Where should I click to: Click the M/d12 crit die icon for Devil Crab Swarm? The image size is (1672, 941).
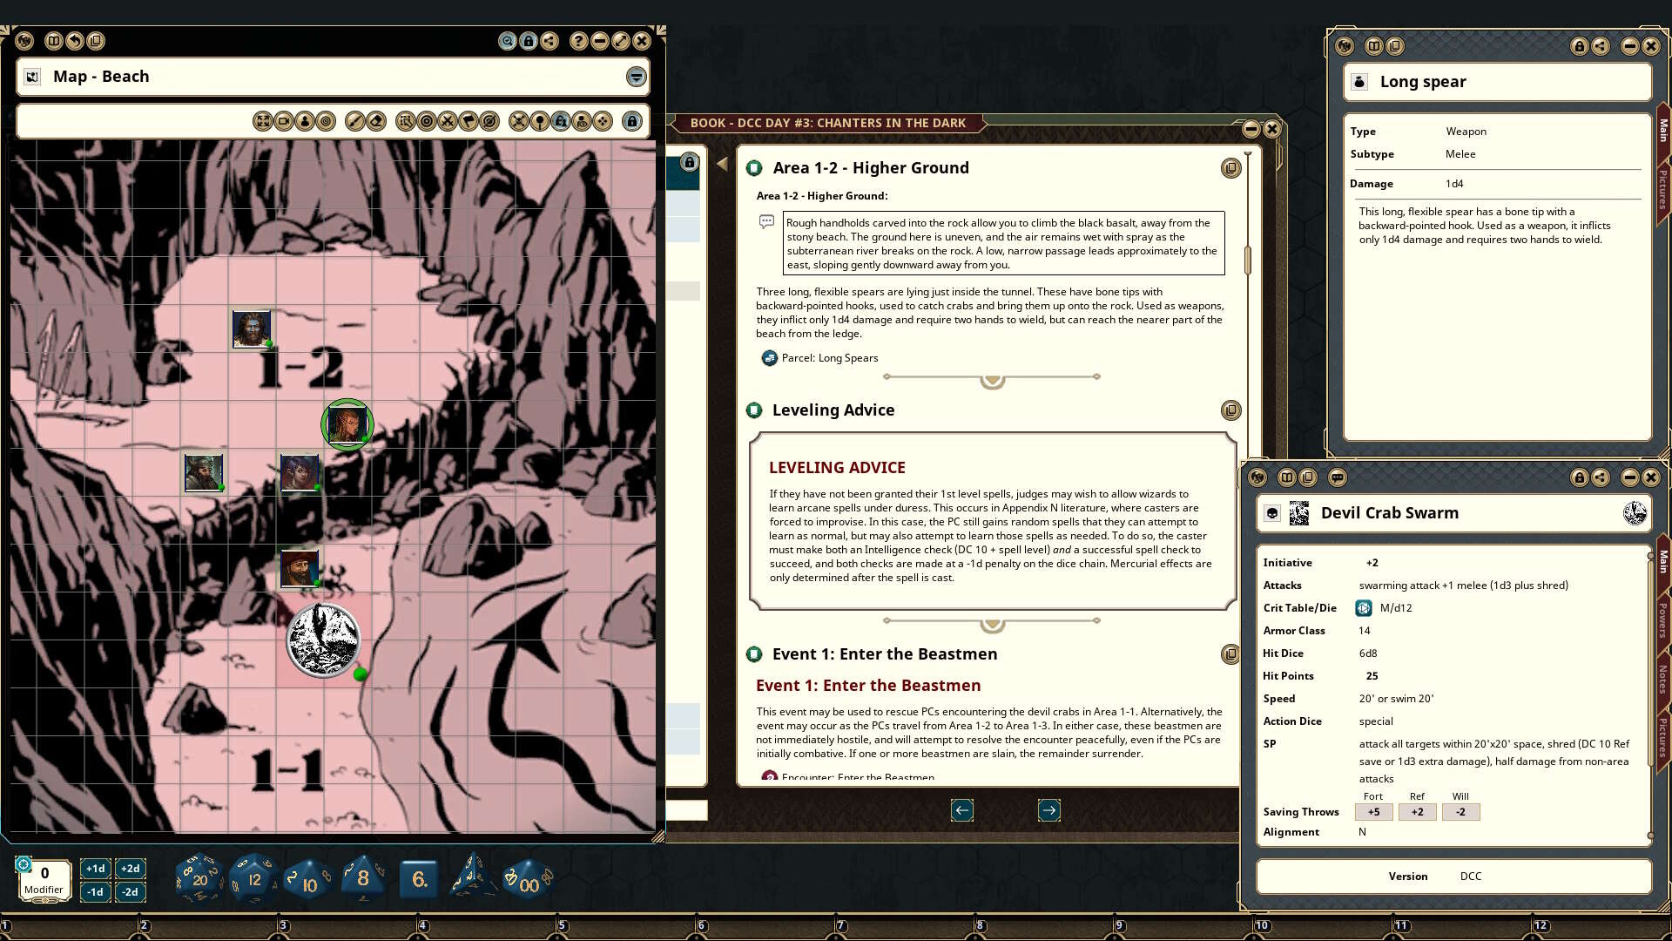tap(1363, 607)
